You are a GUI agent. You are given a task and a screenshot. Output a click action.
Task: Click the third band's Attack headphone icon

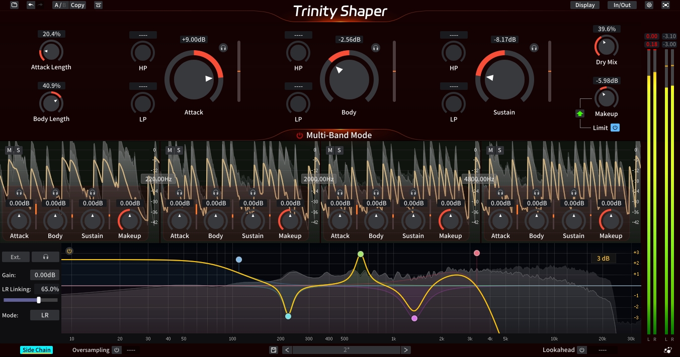click(340, 193)
